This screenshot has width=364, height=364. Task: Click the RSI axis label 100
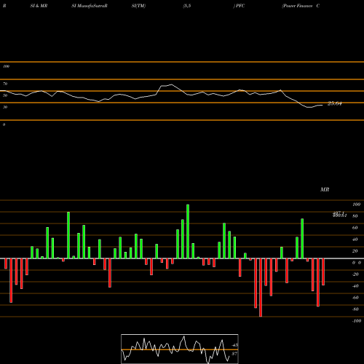click(6, 66)
